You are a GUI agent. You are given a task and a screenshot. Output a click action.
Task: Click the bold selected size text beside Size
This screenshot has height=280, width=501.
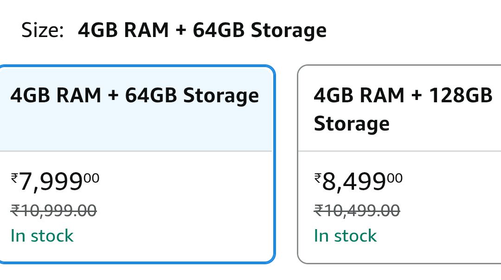click(x=202, y=31)
